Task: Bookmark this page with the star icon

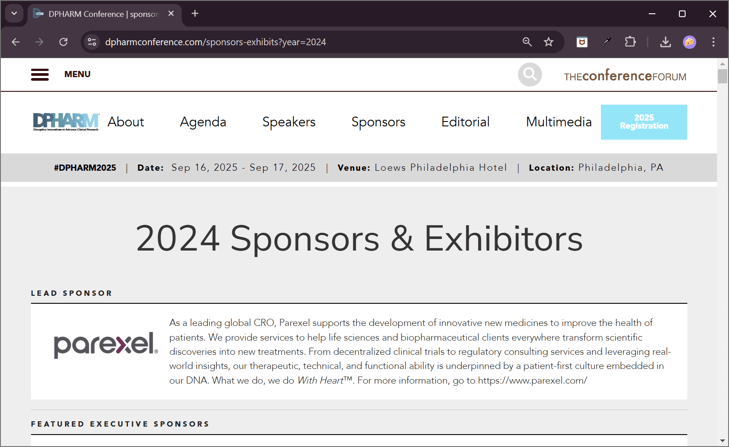Action: (549, 42)
